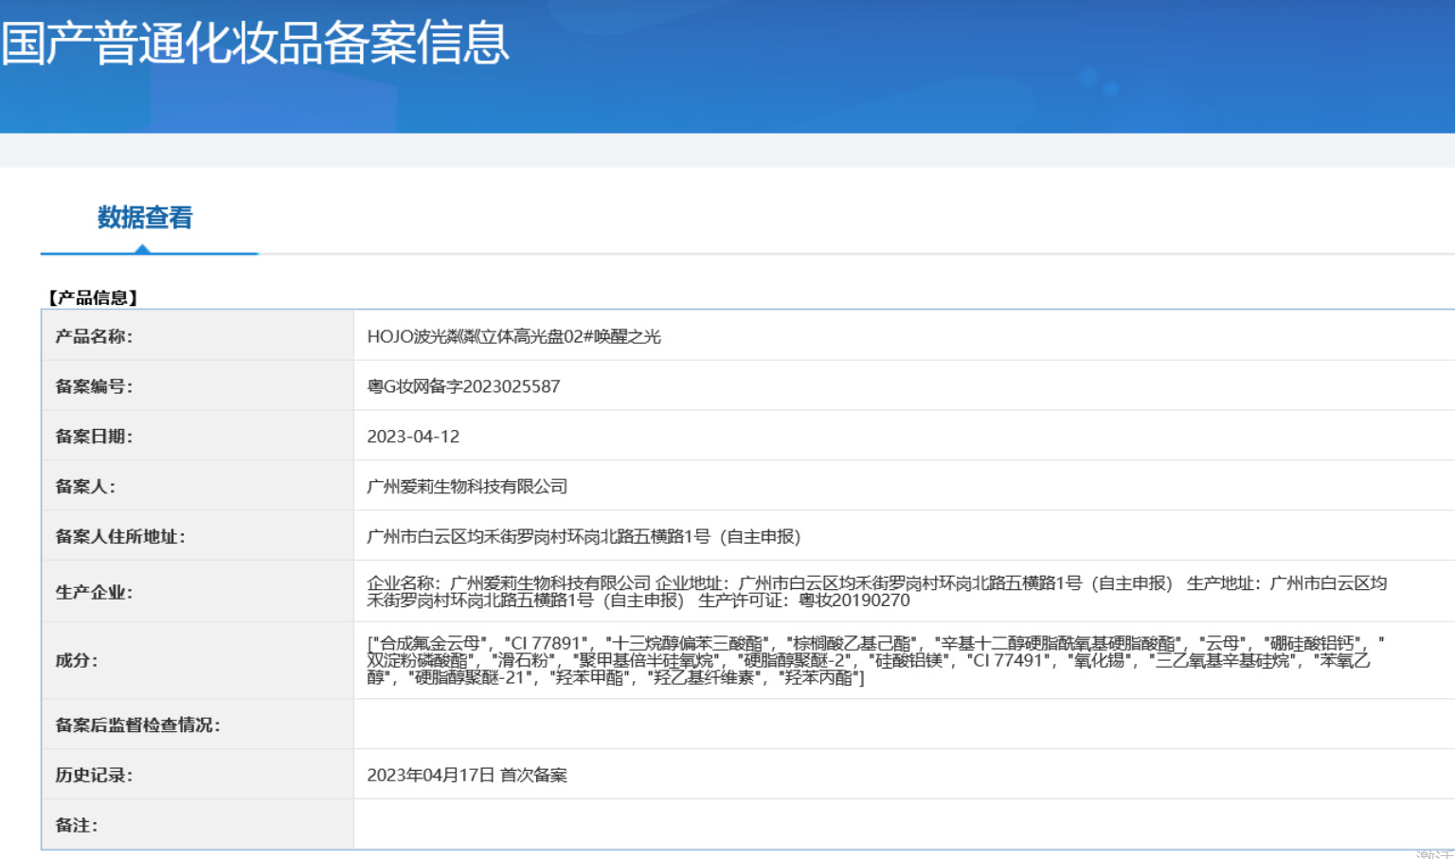Click the 【产品信息】 section heading

point(93,297)
